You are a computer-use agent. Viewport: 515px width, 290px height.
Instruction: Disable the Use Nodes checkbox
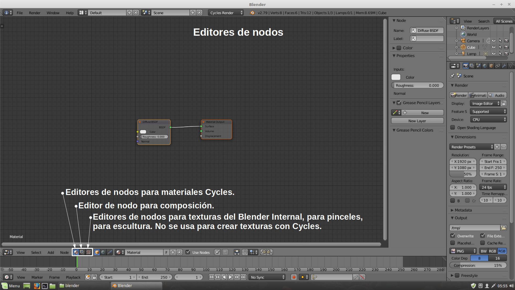pos(188,252)
